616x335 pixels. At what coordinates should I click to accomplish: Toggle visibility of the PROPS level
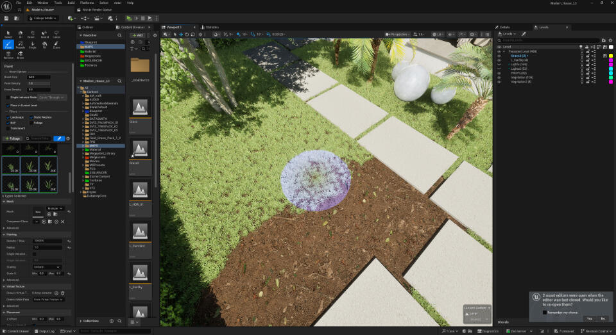(x=499, y=73)
